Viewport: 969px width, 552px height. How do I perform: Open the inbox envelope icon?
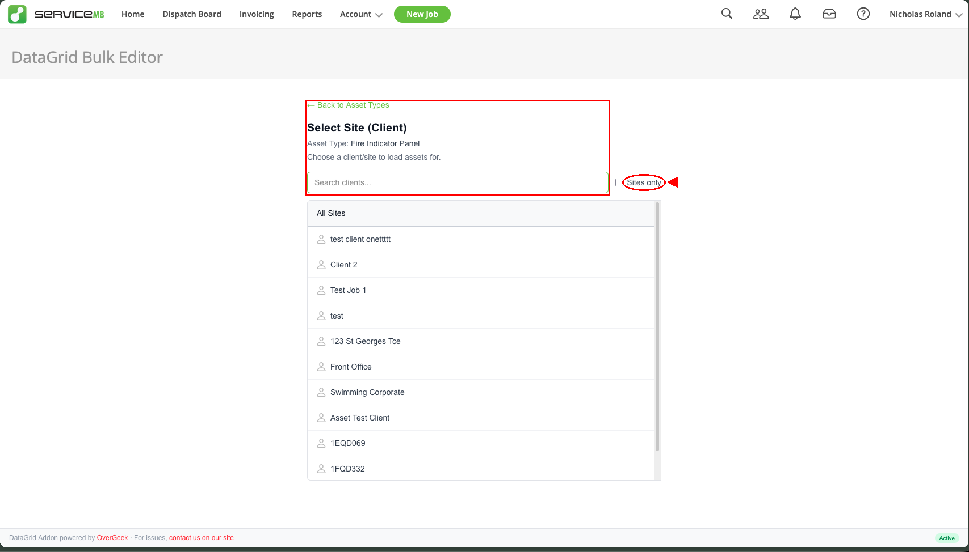829,14
